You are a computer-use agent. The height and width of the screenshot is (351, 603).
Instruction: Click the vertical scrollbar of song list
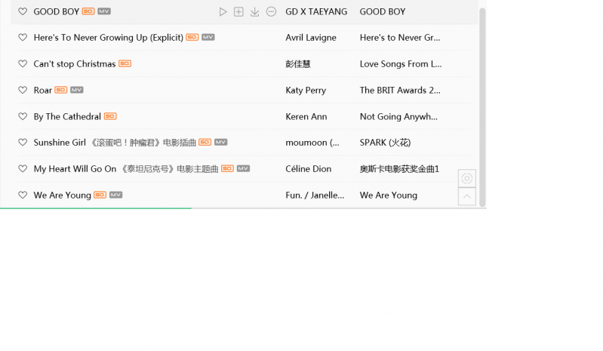(x=482, y=108)
